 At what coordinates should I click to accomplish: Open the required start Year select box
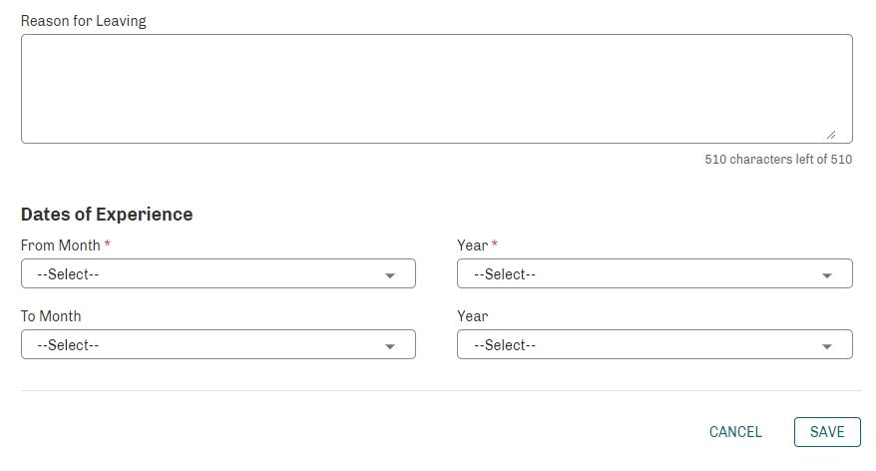[x=655, y=273]
